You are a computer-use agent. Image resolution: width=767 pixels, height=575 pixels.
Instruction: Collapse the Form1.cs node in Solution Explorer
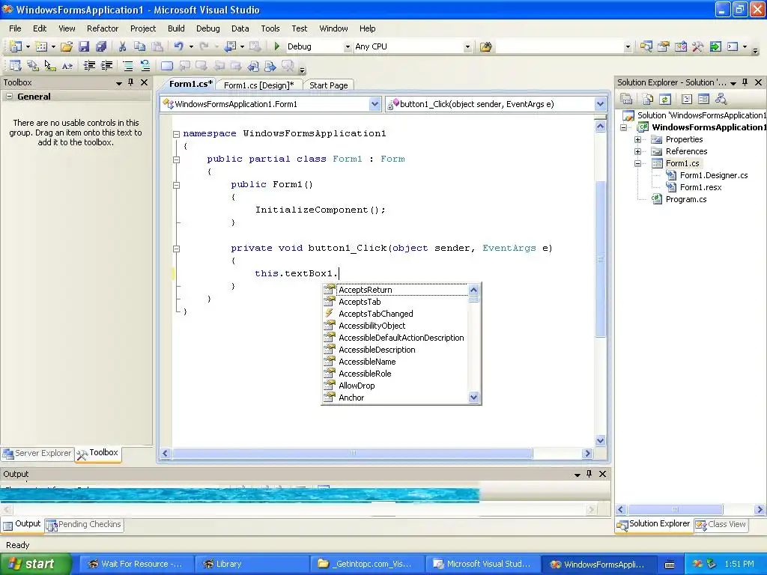[638, 163]
